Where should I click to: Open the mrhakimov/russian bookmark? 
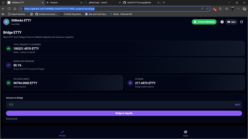coord(46,14)
